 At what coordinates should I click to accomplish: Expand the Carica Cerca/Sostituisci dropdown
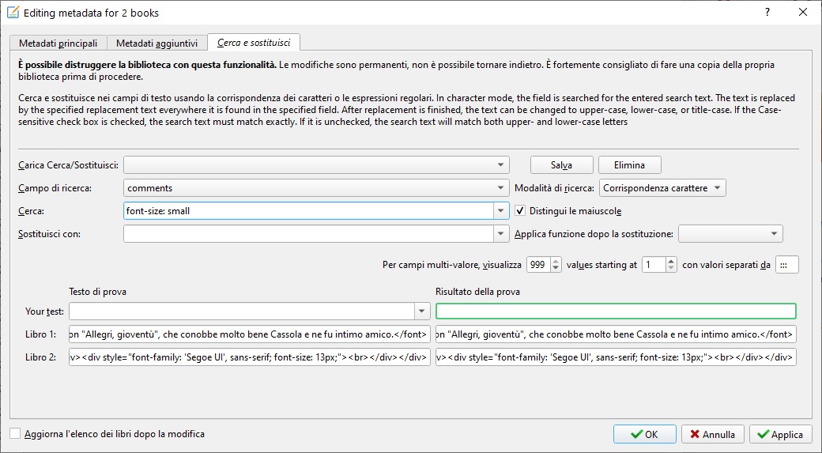tap(501, 165)
